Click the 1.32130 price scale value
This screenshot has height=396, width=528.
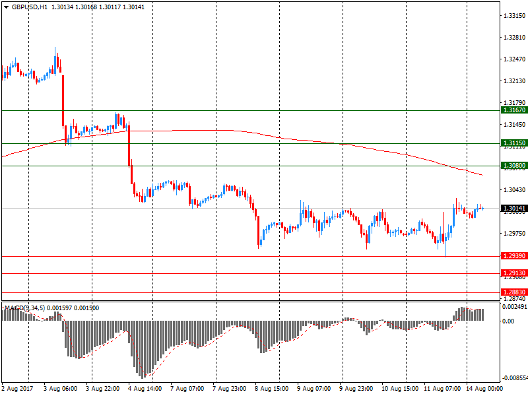tap(515, 81)
